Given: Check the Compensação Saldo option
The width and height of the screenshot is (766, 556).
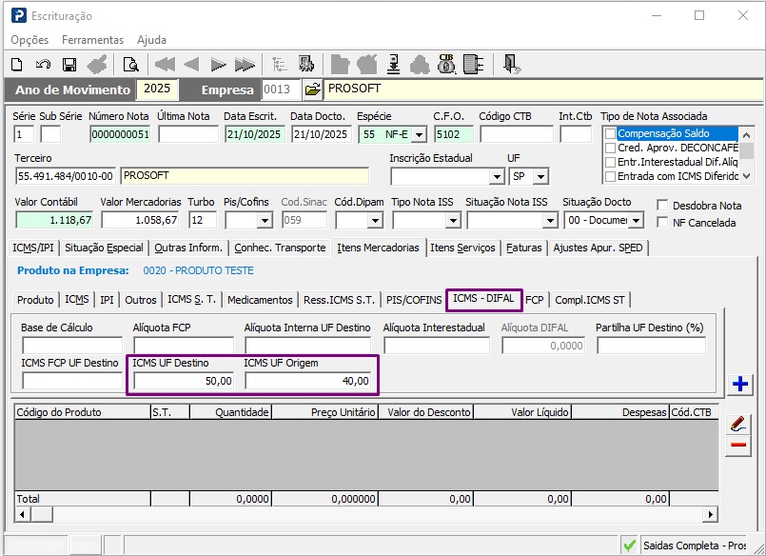Looking at the screenshot, I should click(x=611, y=134).
